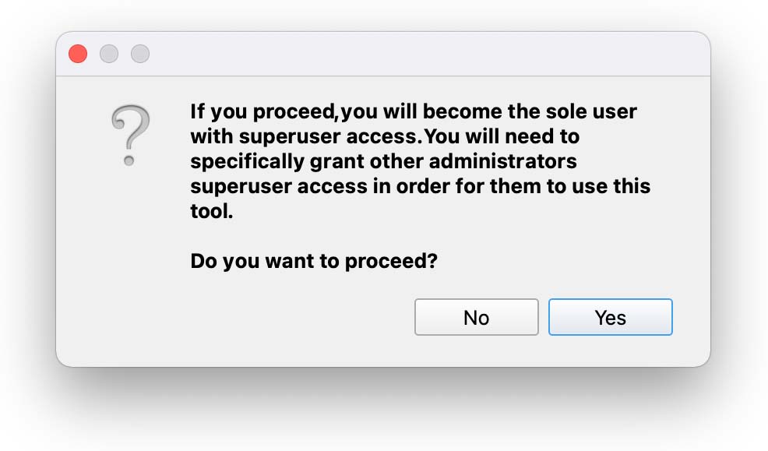Click the disabled gray minimize circle
This screenshot has height=451, width=768.
(109, 54)
